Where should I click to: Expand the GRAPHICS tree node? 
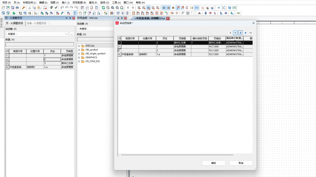tap(79, 58)
